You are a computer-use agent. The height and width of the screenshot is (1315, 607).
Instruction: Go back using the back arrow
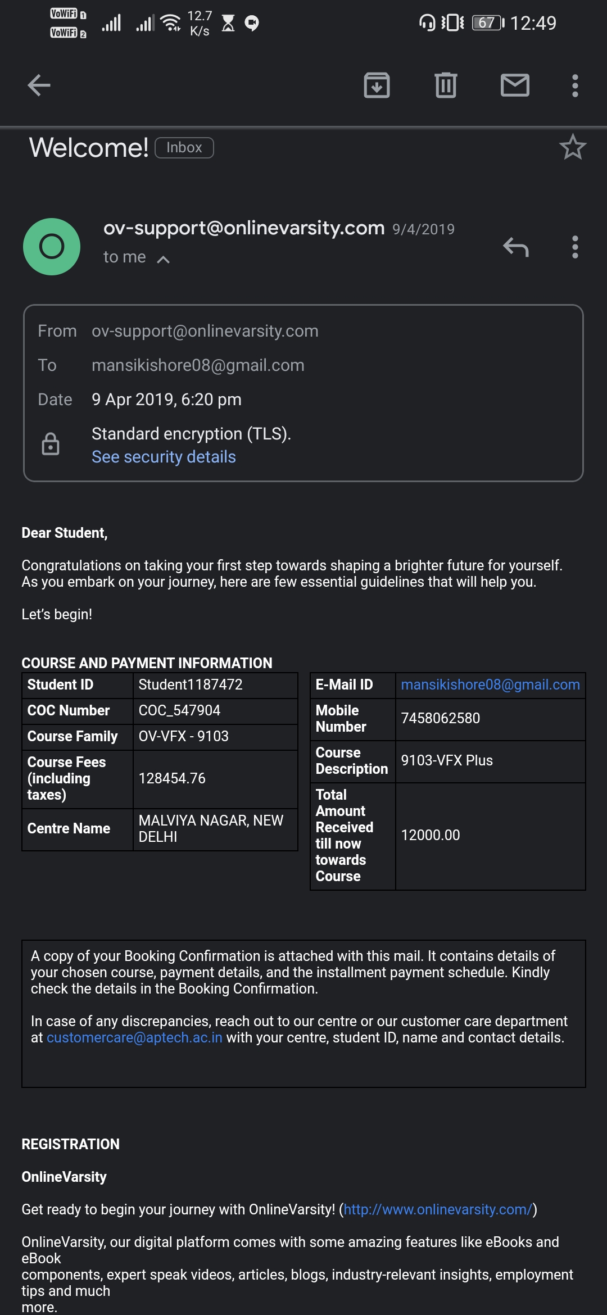[x=39, y=85]
